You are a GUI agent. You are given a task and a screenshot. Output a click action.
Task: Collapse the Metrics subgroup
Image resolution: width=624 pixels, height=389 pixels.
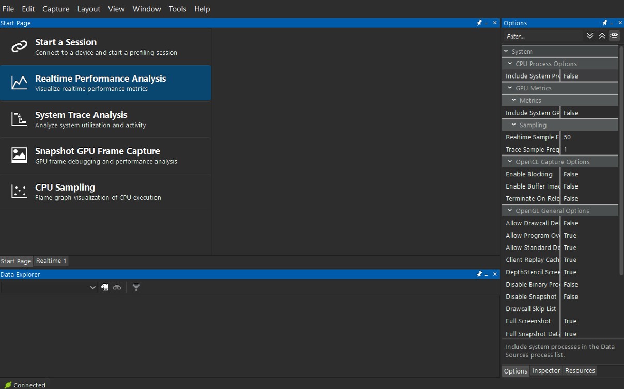coord(514,100)
